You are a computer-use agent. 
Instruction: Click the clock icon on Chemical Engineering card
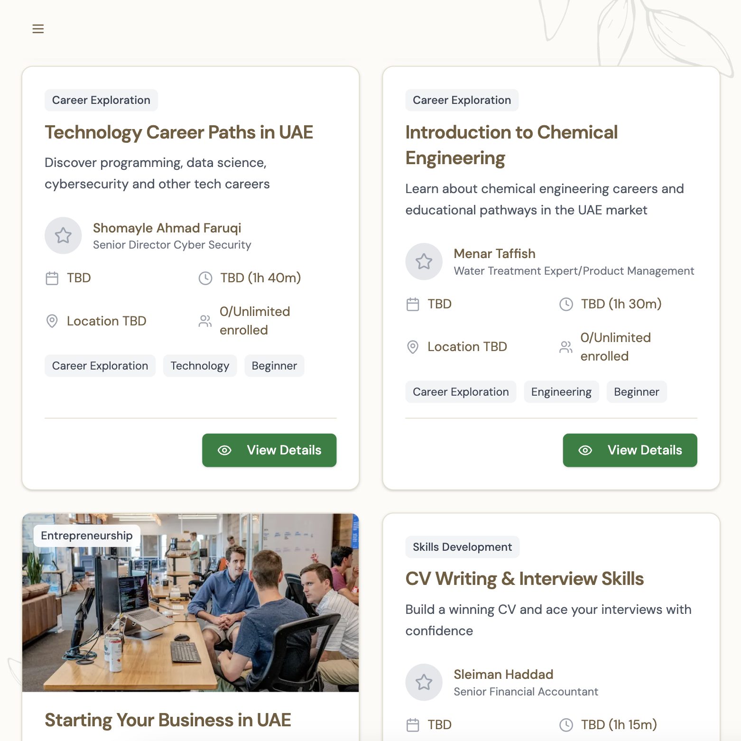click(566, 304)
